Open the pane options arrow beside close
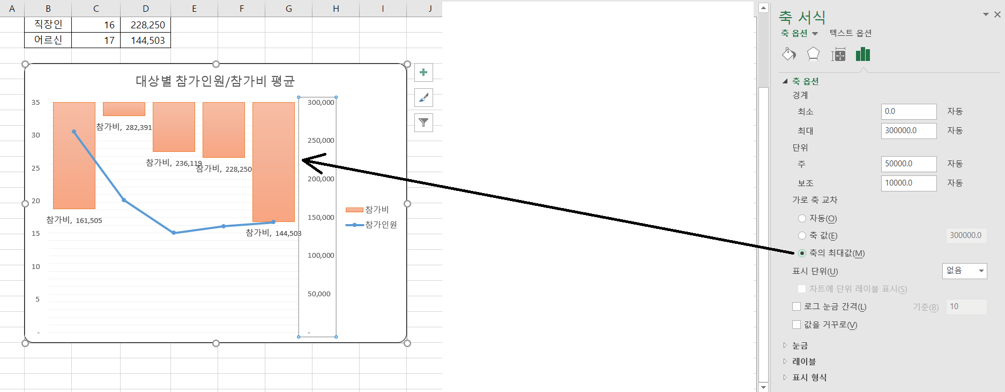 click(x=986, y=14)
